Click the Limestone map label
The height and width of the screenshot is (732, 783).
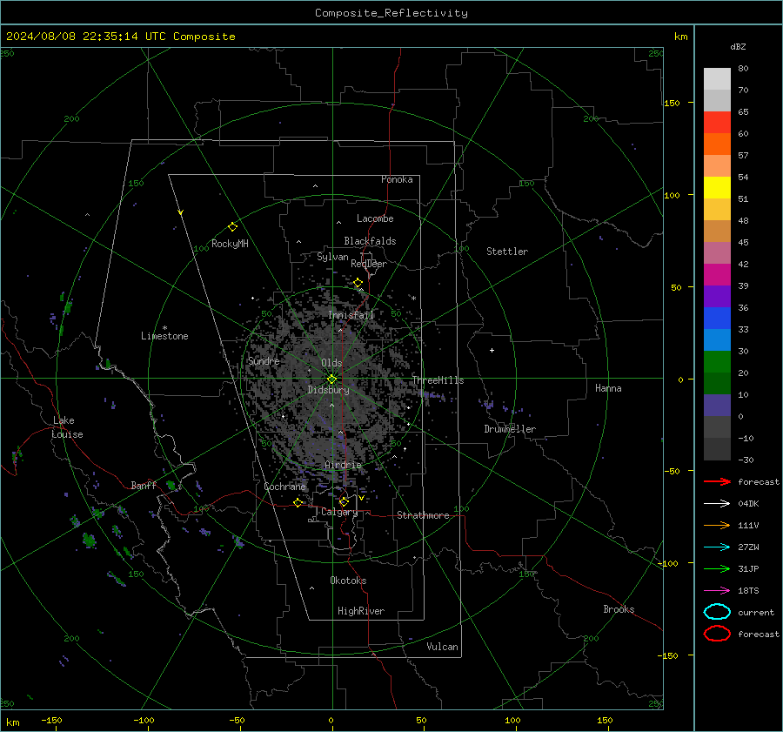point(164,336)
